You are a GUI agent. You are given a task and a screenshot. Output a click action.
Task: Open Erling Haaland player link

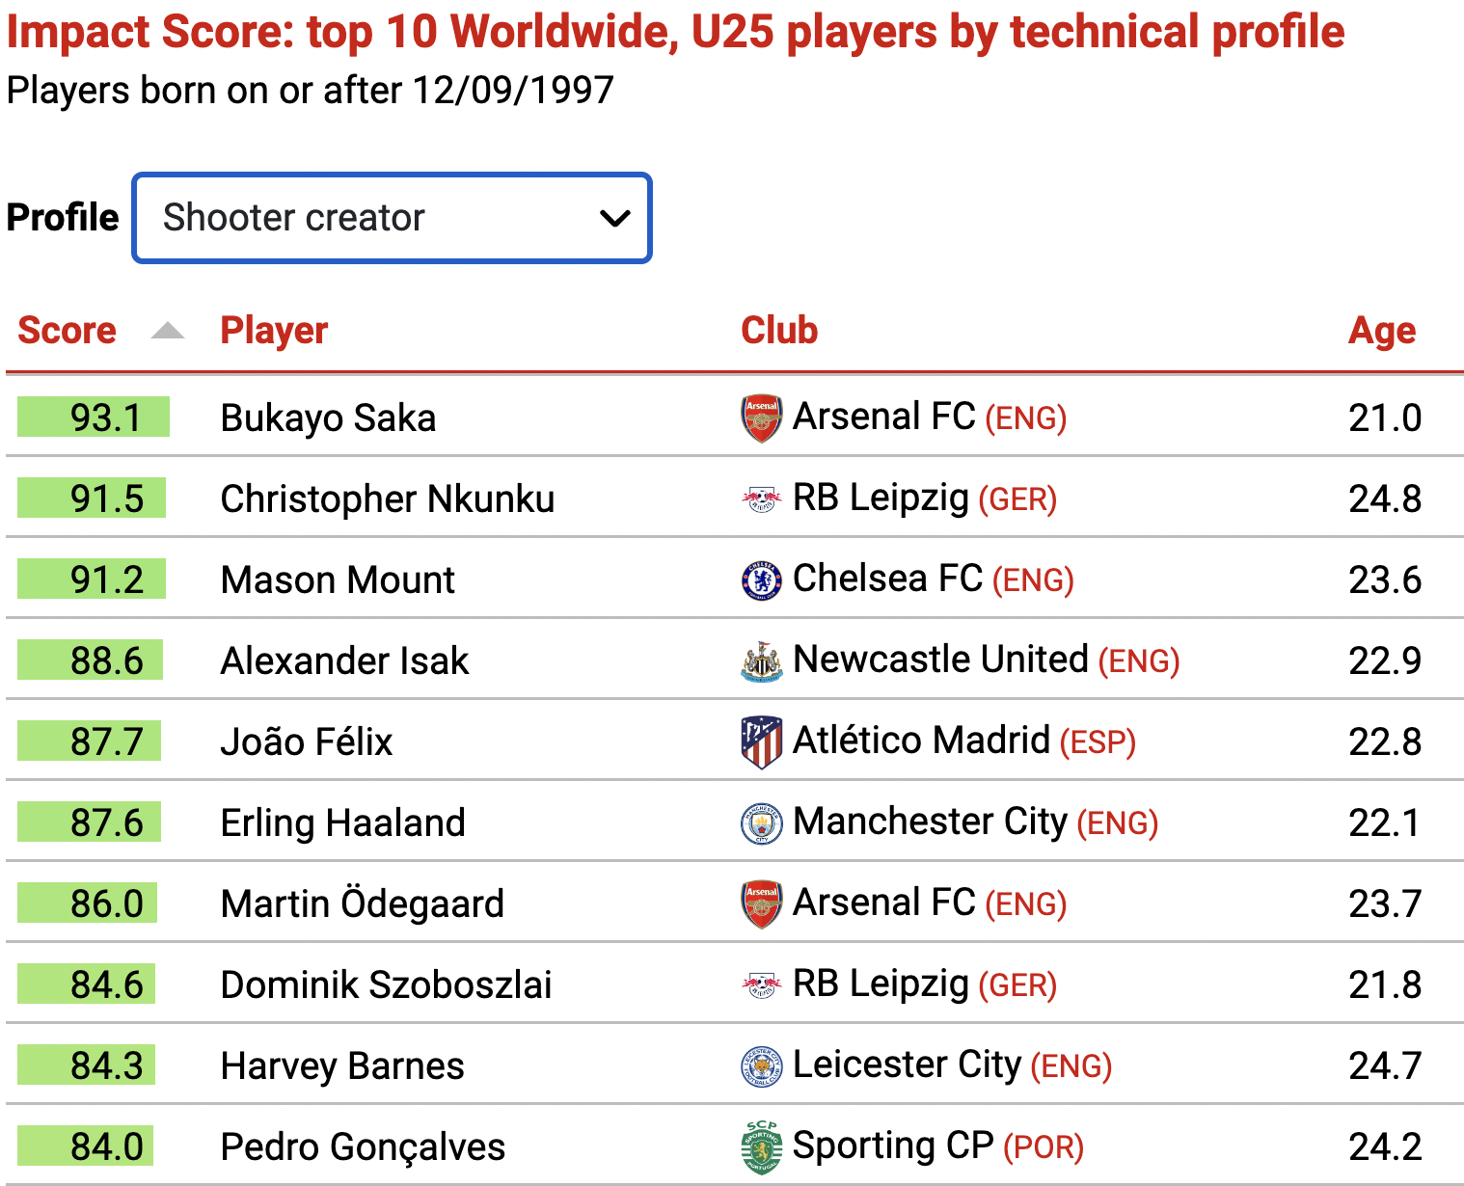[x=342, y=823]
